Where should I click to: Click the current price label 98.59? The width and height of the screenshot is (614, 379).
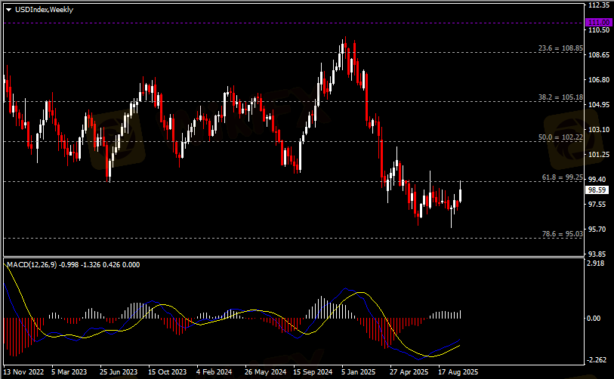click(598, 191)
